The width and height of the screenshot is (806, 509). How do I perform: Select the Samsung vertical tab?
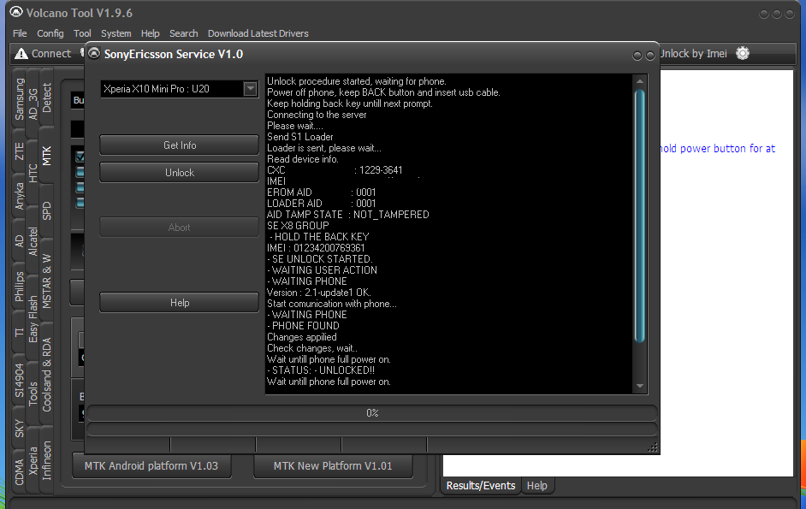point(20,98)
